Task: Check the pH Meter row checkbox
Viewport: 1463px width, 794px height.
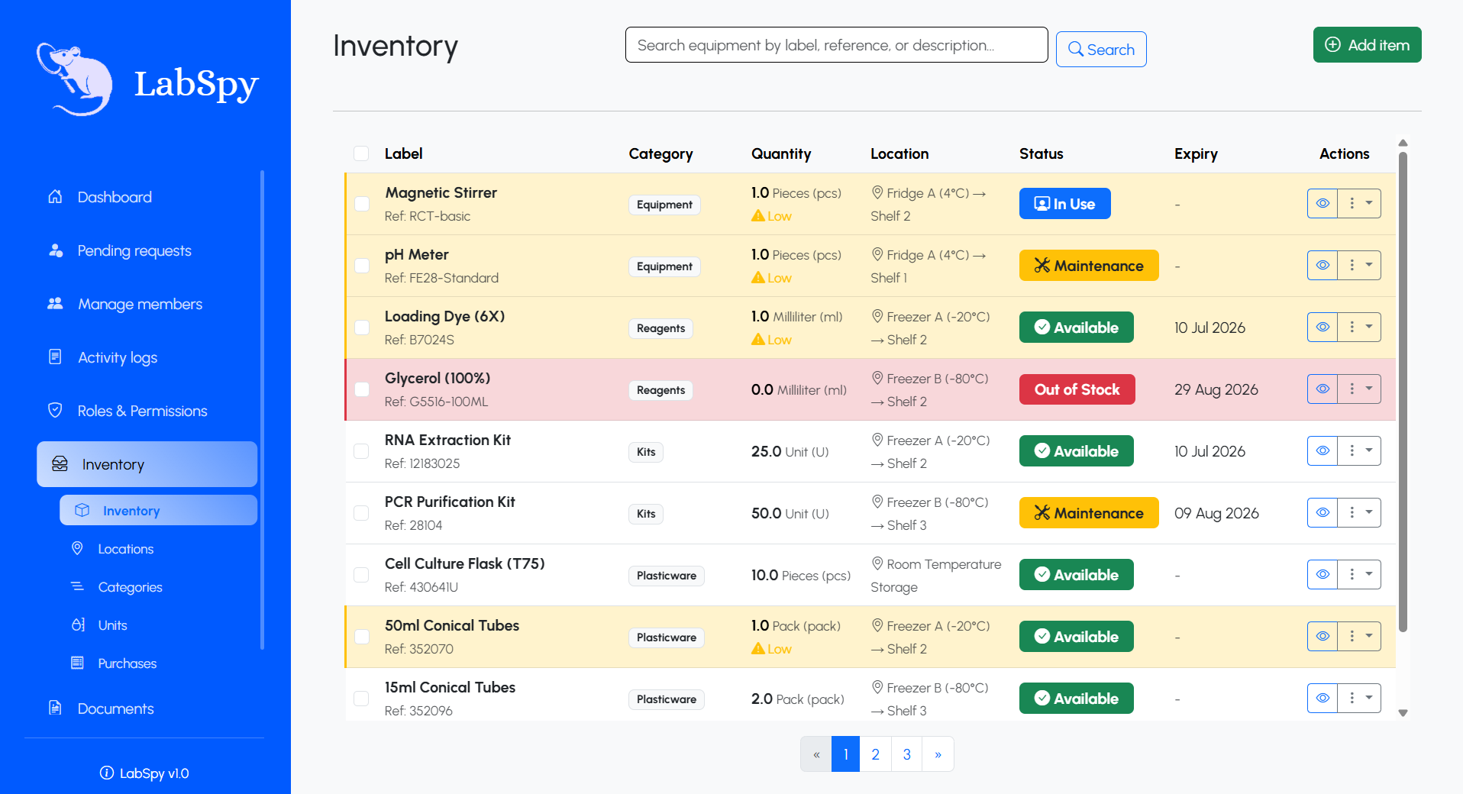Action: pyautogui.click(x=362, y=266)
